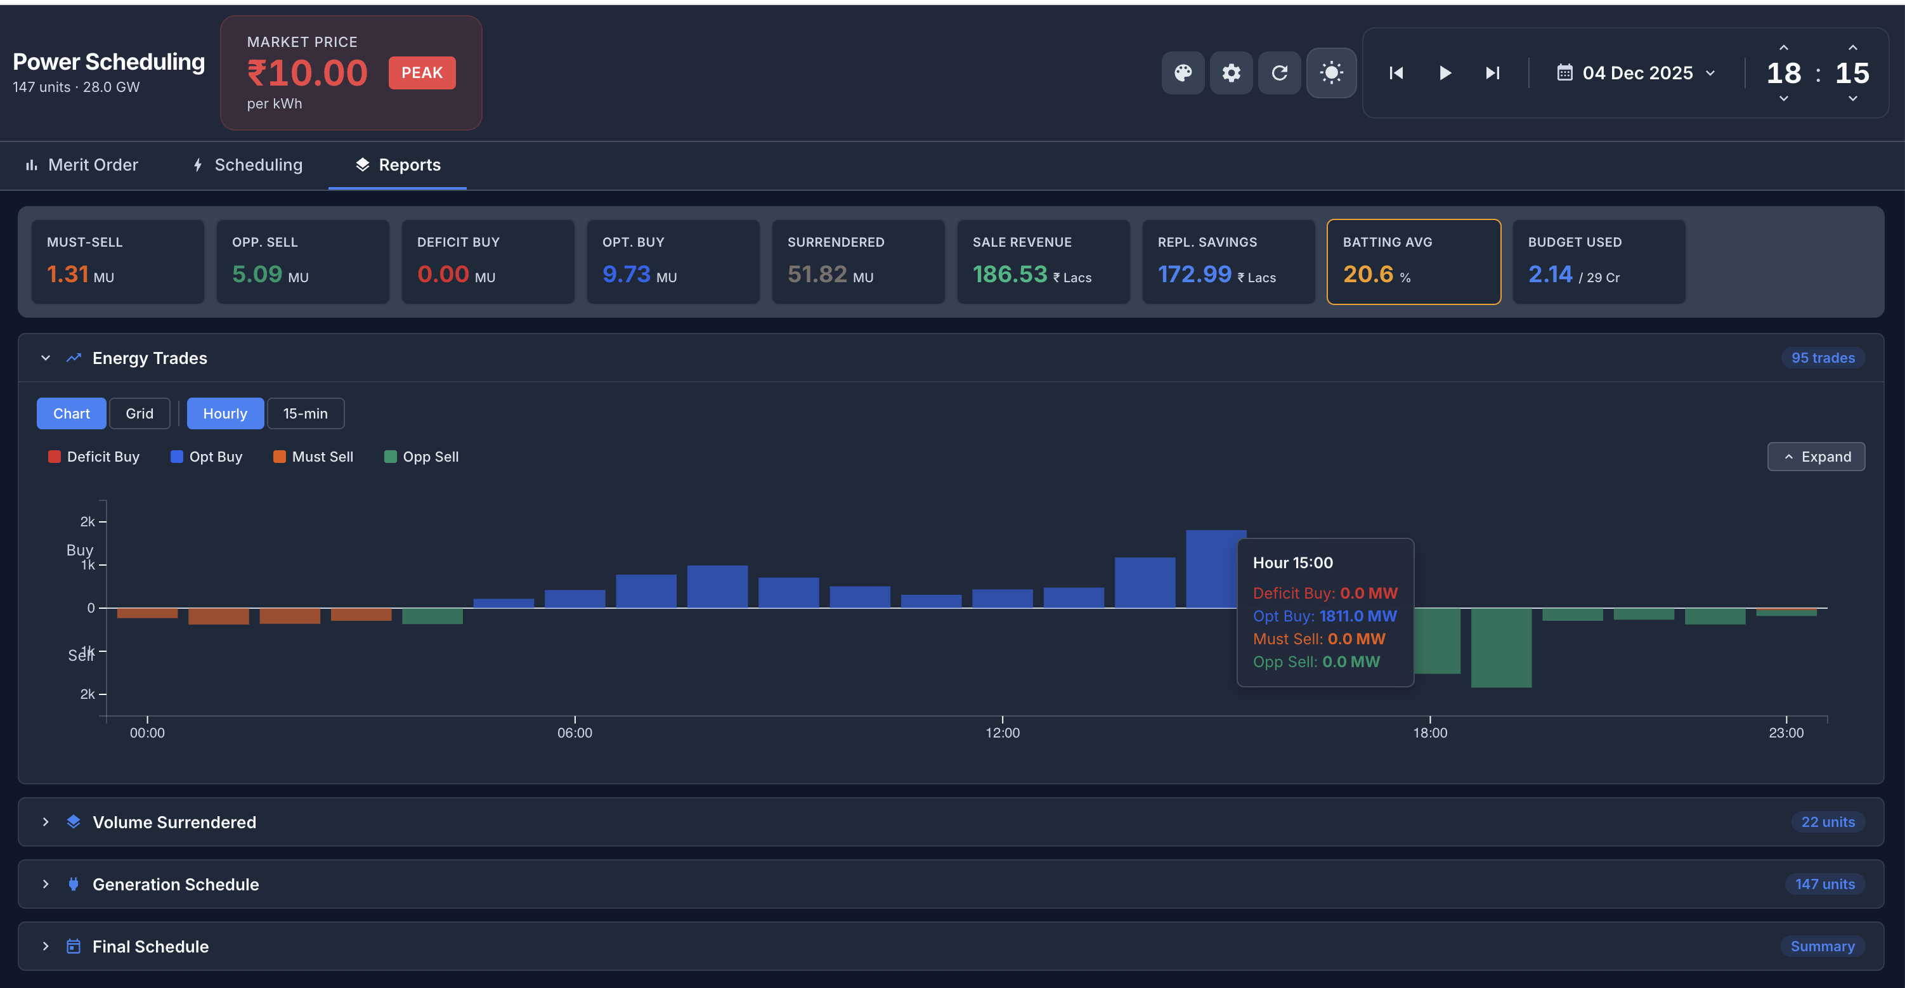Skip forward to next time block

coord(1492,72)
